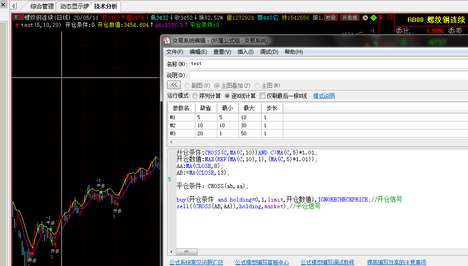Viewport: 468px width, 266px height.
Task: Click the 最大 column header
Action: point(250,108)
